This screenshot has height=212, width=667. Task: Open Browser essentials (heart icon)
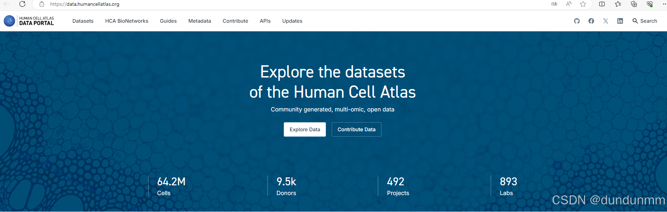(650, 4)
